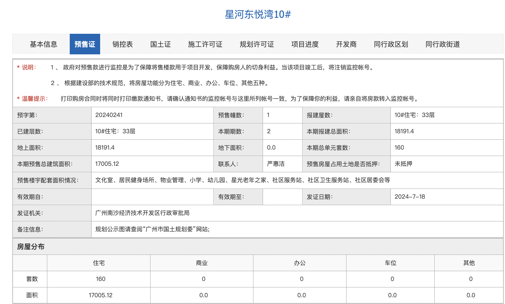This screenshot has height=304, width=505.
Task: Click the 办公 column header
Action: coord(300,263)
